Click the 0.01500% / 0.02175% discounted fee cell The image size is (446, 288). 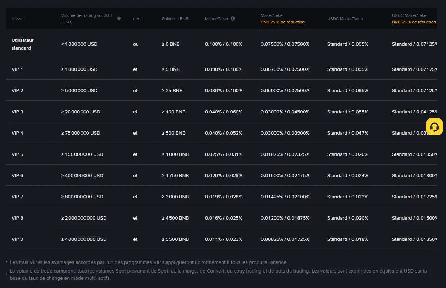285,175
